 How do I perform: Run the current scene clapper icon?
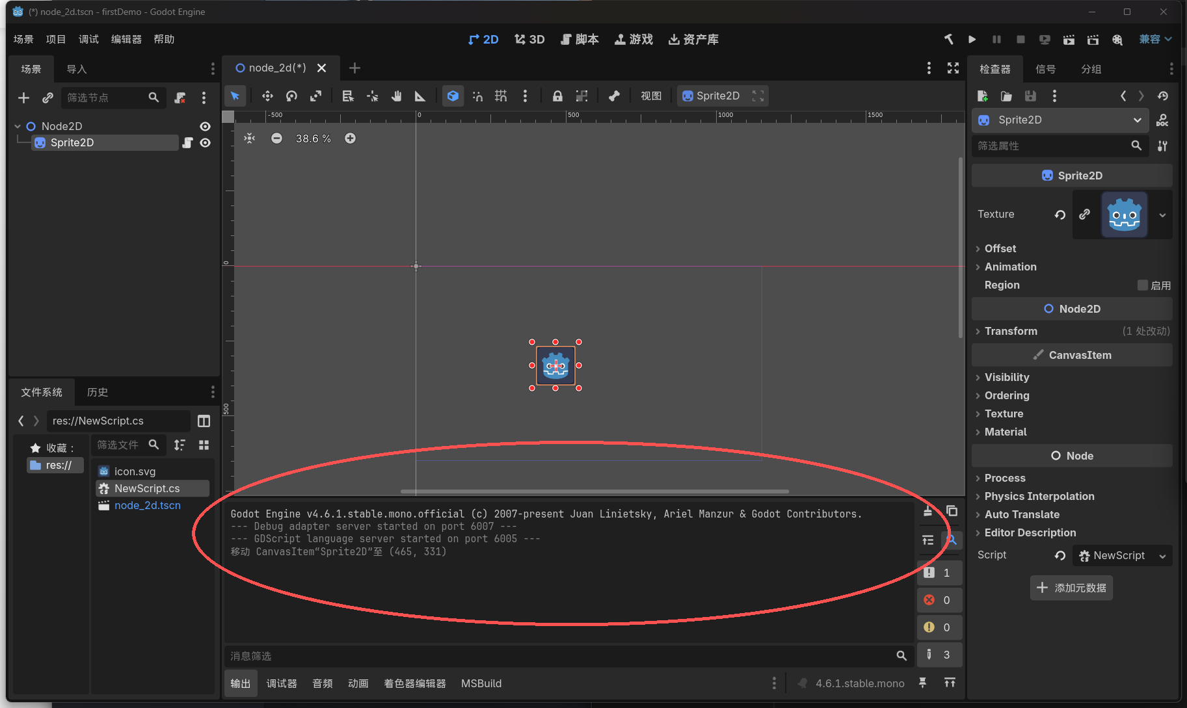[1069, 40]
